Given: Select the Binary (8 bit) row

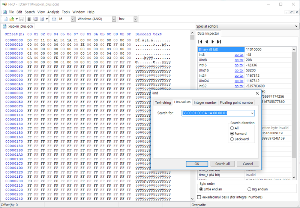Looking at the screenshot, I should click(x=244, y=49).
